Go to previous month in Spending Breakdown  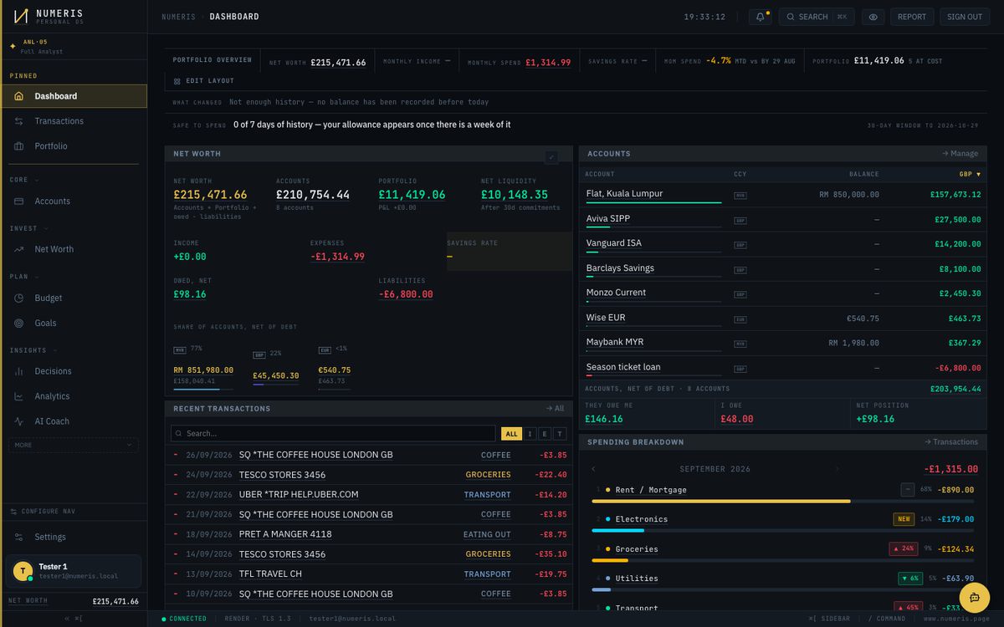pyautogui.click(x=594, y=469)
